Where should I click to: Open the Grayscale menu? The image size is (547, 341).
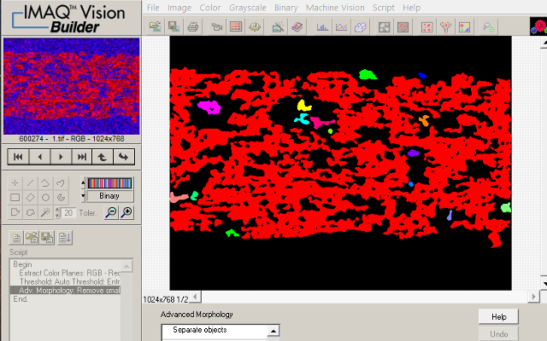(248, 8)
